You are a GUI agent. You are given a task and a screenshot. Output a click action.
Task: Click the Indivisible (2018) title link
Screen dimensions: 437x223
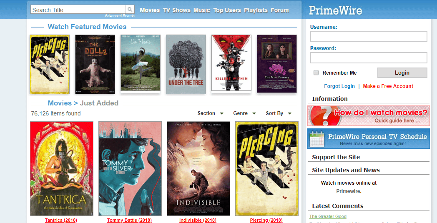198,220
